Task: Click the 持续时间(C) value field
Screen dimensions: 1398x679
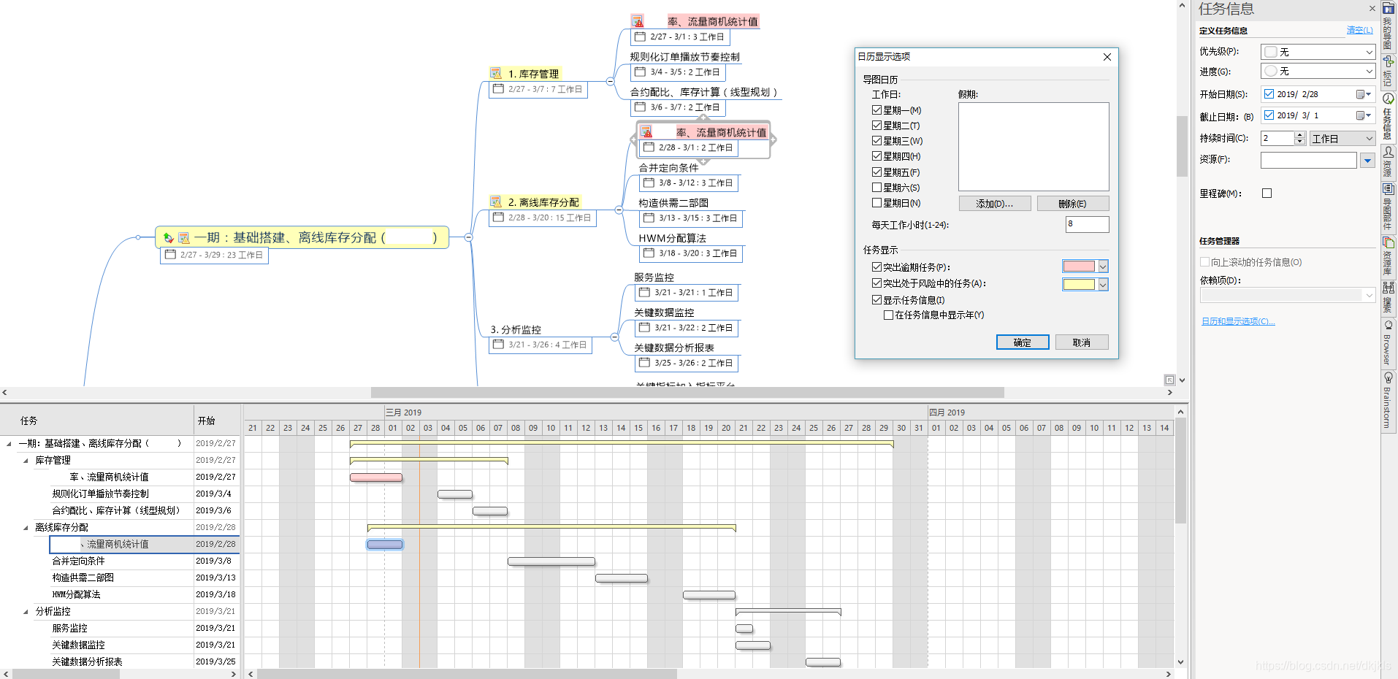Action: tap(1277, 138)
